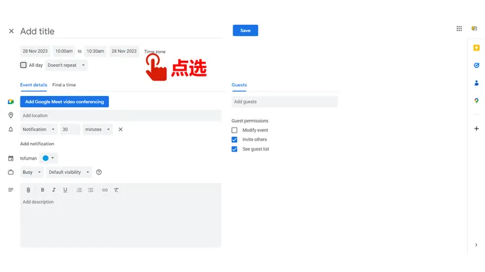Image resolution: width=485 pixels, height=272 pixels.
Task: Remove formatting from description
Action: (116, 190)
